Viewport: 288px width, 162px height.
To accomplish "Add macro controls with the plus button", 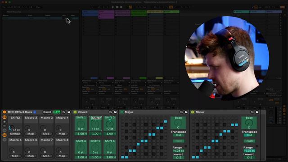I will coord(4,121).
